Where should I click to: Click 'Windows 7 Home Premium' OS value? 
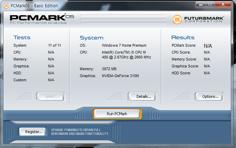point(124,45)
